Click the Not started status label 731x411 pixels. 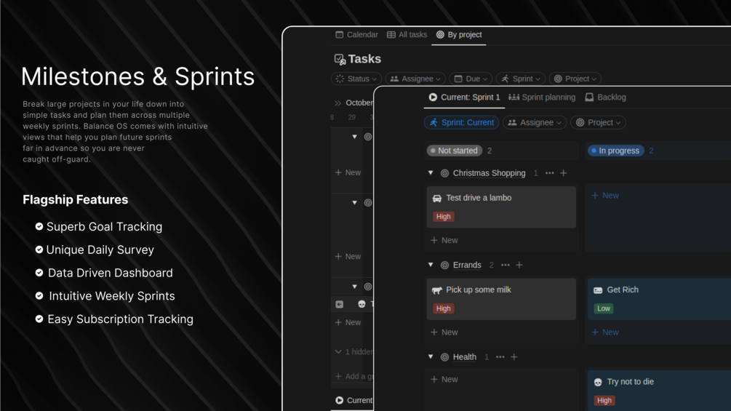[x=455, y=151]
